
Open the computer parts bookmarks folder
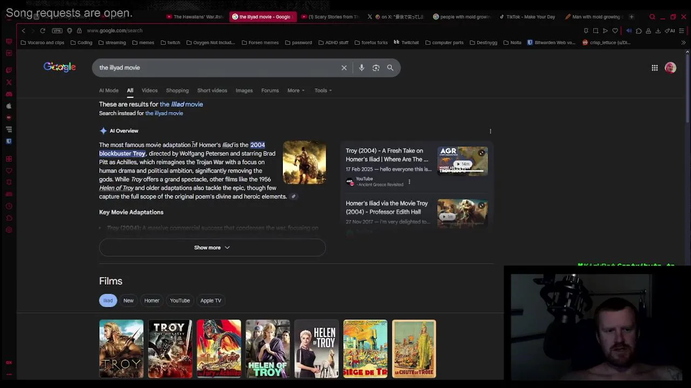[444, 43]
